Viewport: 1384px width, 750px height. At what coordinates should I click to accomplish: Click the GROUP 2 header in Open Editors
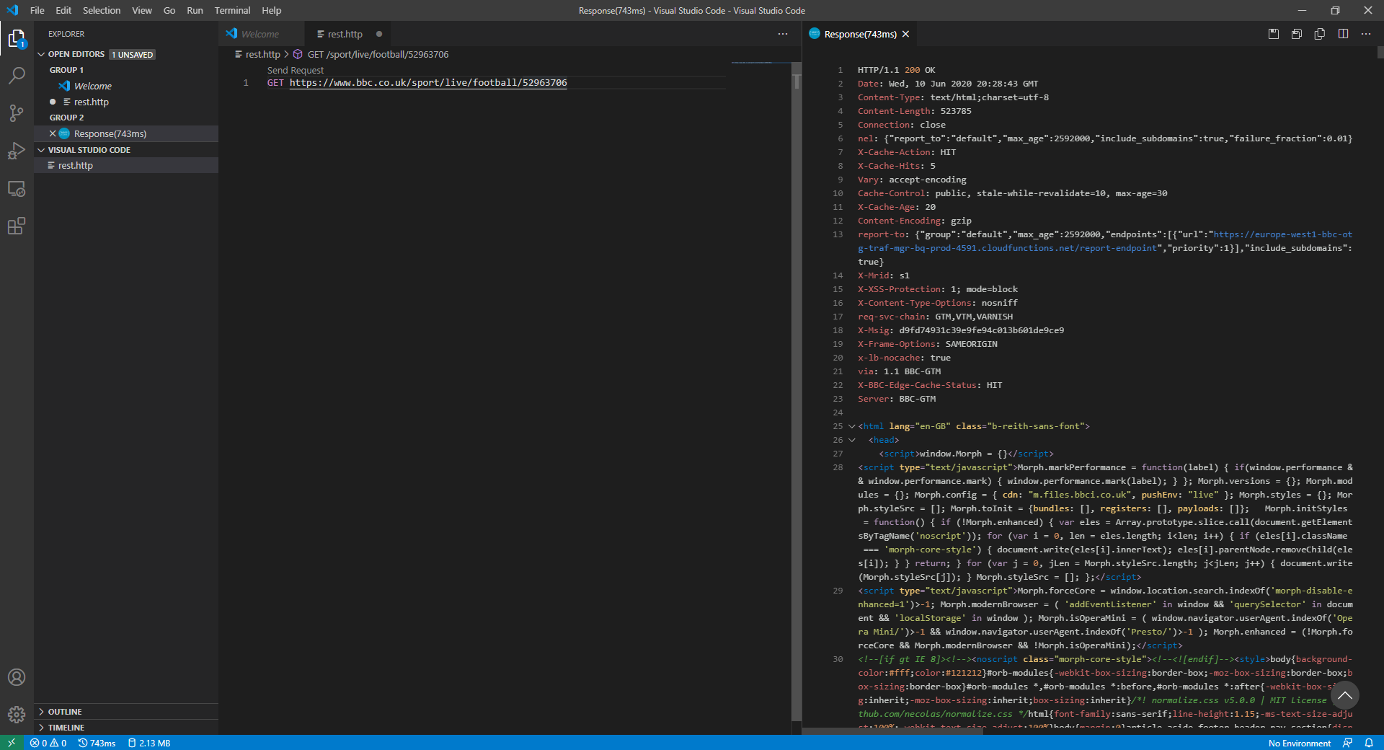[x=66, y=118]
